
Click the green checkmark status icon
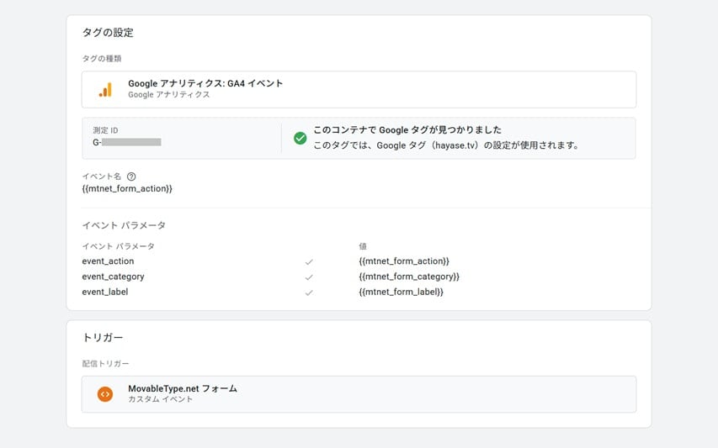300,138
